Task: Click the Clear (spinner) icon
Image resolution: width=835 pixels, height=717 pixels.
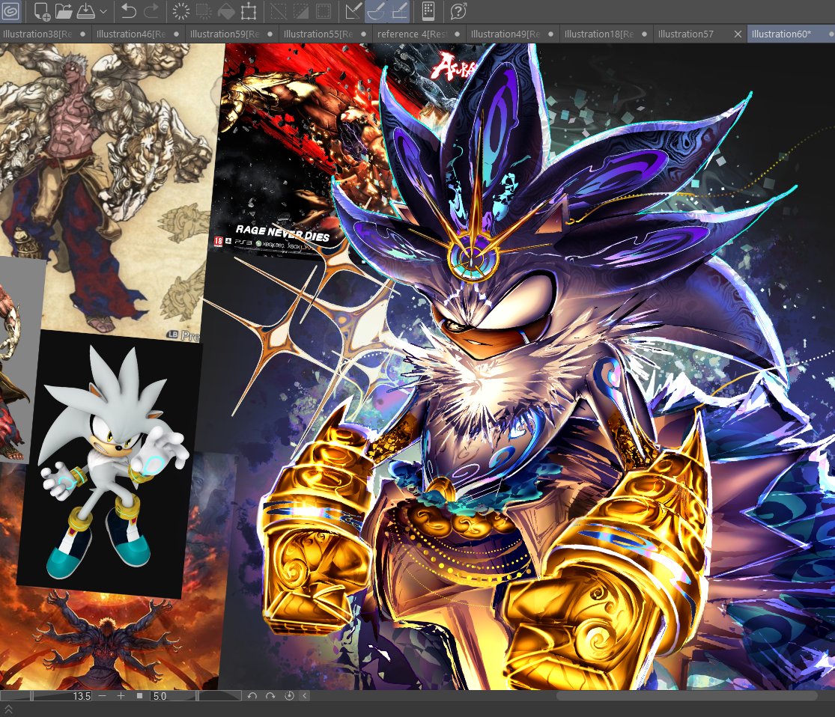Action: [x=181, y=10]
